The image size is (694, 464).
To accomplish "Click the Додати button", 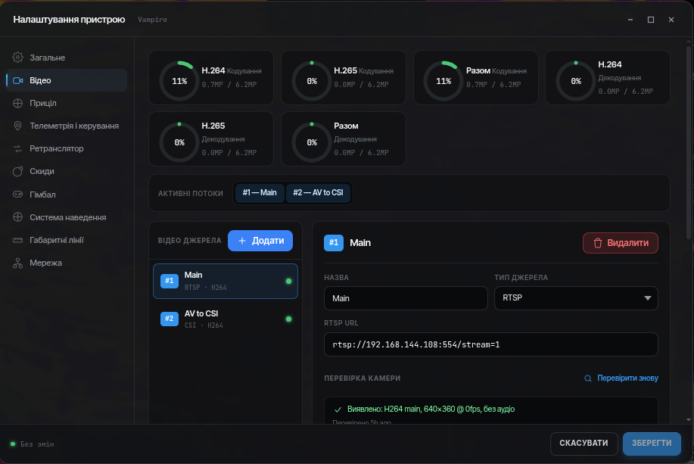I will pyautogui.click(x=260, y=241).
